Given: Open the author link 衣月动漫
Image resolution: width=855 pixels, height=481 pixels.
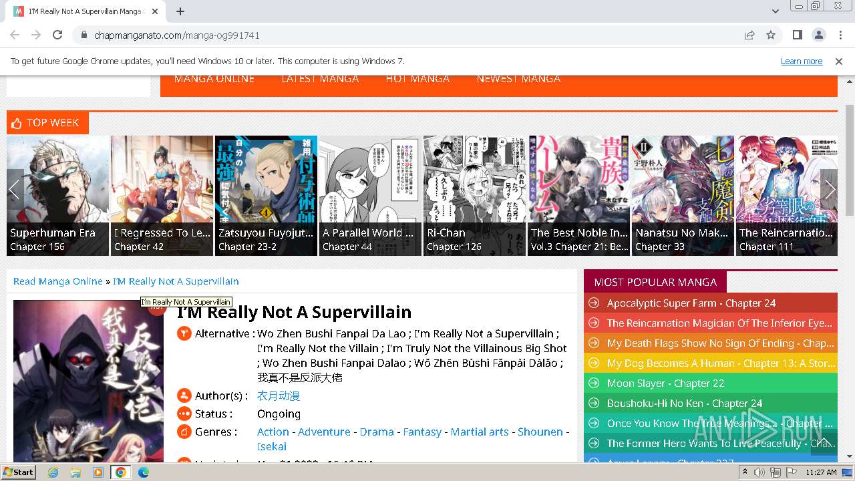Looking at the screenshot, I should coord(279,396).
